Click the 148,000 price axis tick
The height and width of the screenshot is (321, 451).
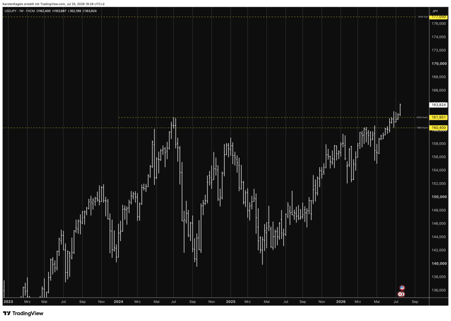439,210
